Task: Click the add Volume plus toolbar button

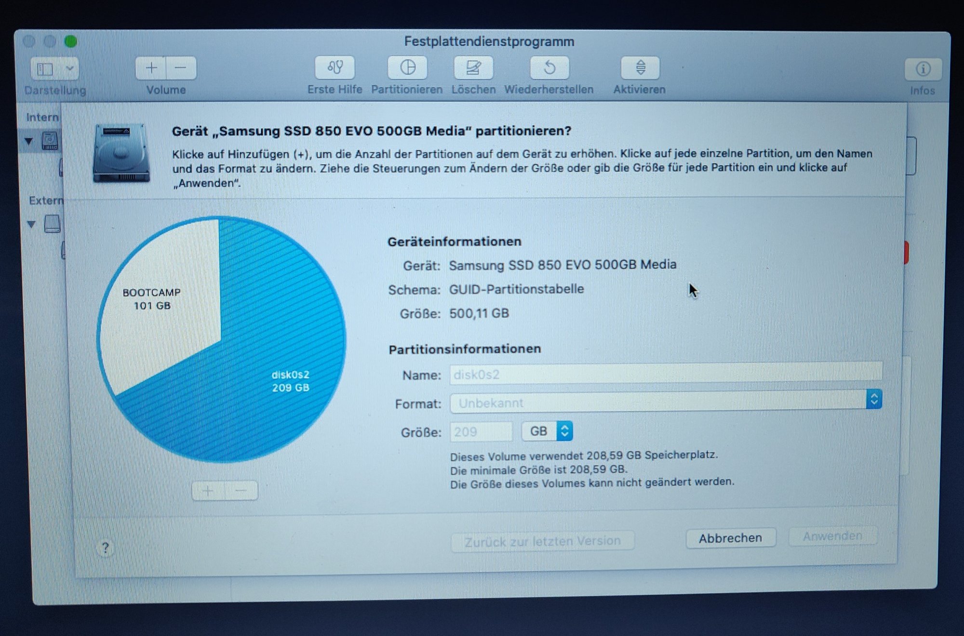Action: [151, 68]
